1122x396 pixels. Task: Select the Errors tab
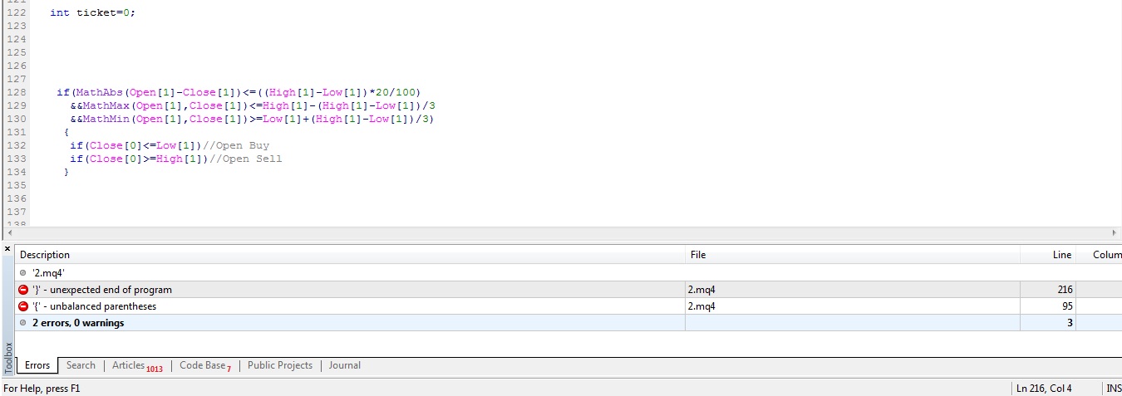37,365
